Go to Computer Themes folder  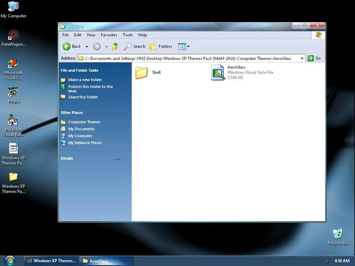point(84,122)
